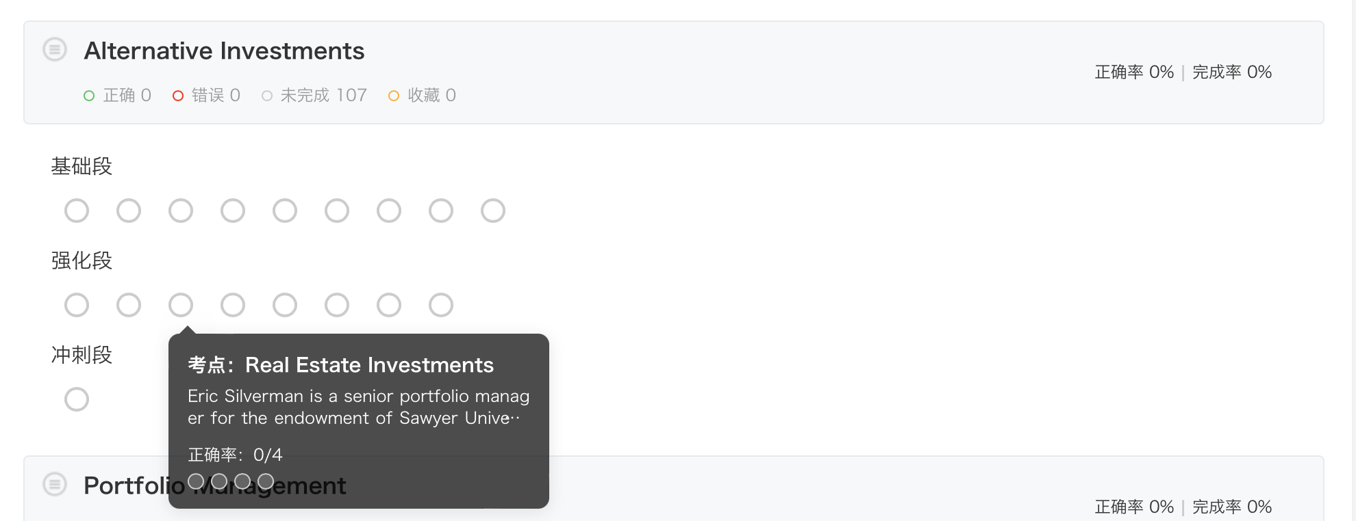1356x521 pixels.
Task: Filter by 错误 0 wrong answers
Action: (206, 95)
